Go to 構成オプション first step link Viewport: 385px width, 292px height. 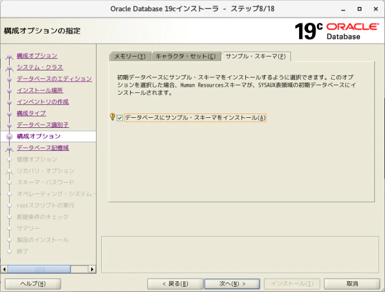pyautogui.click(x=37, y=56)
